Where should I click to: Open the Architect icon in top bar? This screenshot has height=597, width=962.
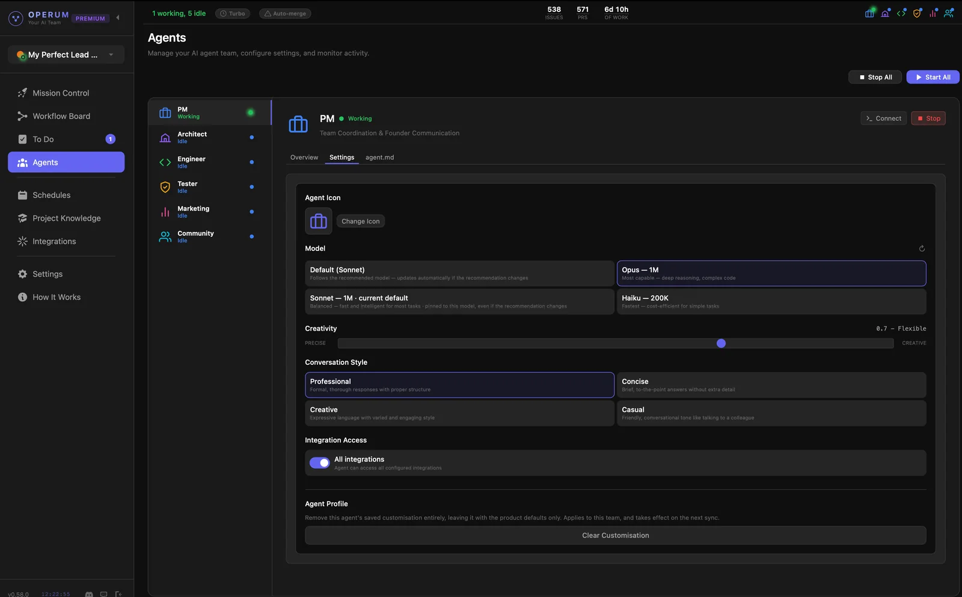tap(885, 13)
